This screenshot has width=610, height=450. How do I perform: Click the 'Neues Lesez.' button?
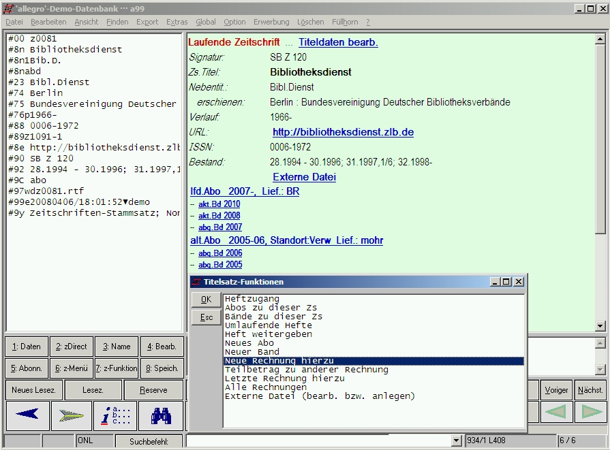[x=34, y=390]
